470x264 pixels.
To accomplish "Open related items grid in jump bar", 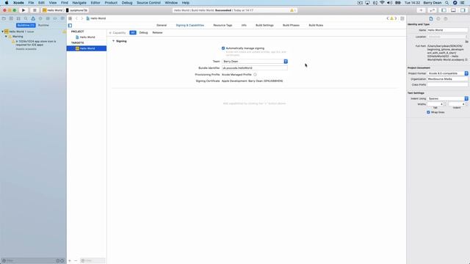I will [70, 18].
